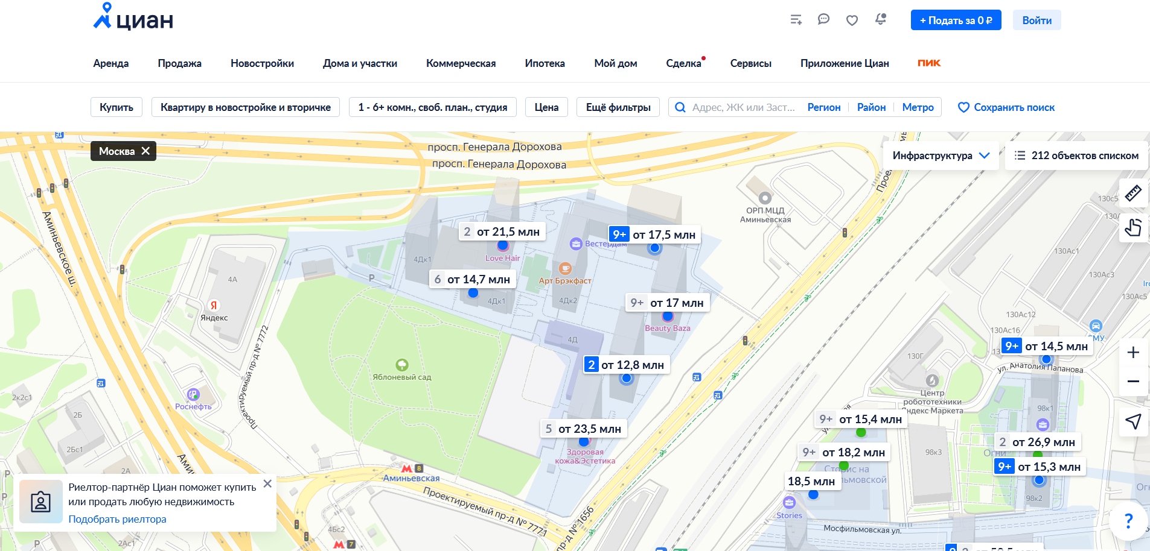The height and width of the screenshot is (551, 1150).
Task: Open Квартиру в новостройке и вторичке dropdown
Action: 246,107
